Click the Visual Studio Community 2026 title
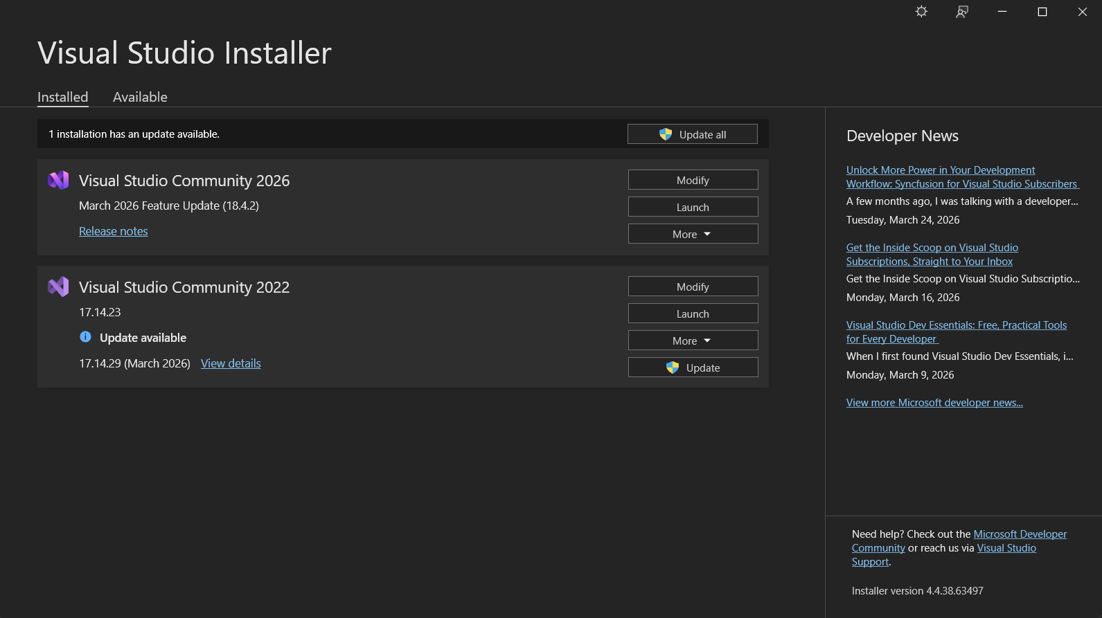The width and height of the screenshot is (1102, 618). (184, 181)
